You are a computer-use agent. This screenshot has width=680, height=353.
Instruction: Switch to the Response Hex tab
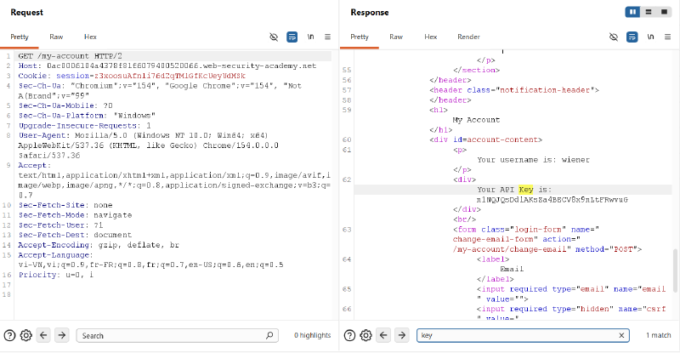(x=431, y=37)
